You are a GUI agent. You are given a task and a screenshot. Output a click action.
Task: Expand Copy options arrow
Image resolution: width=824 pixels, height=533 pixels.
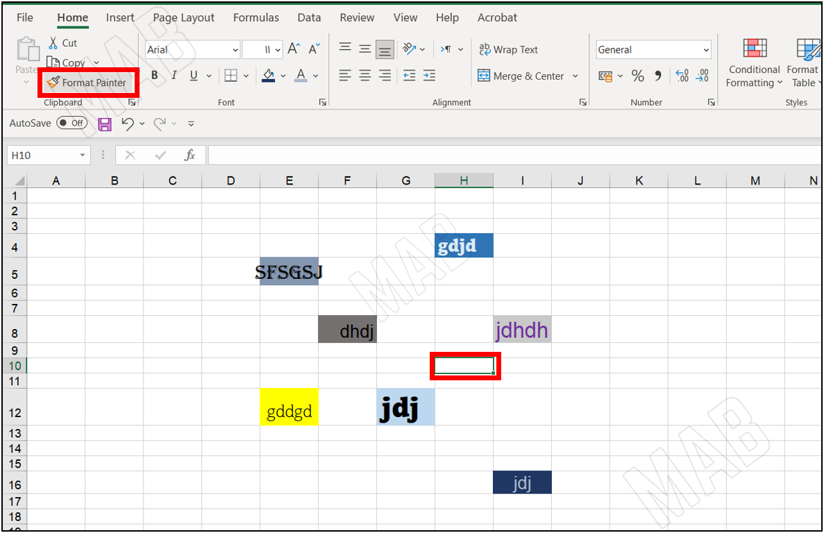click(x=96, y=63)
